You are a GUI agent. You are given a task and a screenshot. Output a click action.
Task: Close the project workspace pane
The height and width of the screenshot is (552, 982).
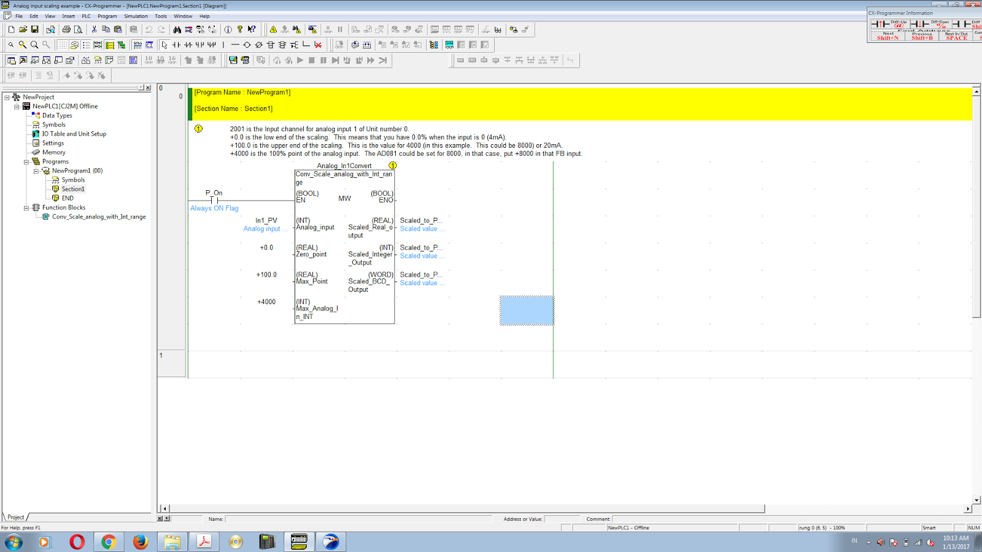pos(148,88)
